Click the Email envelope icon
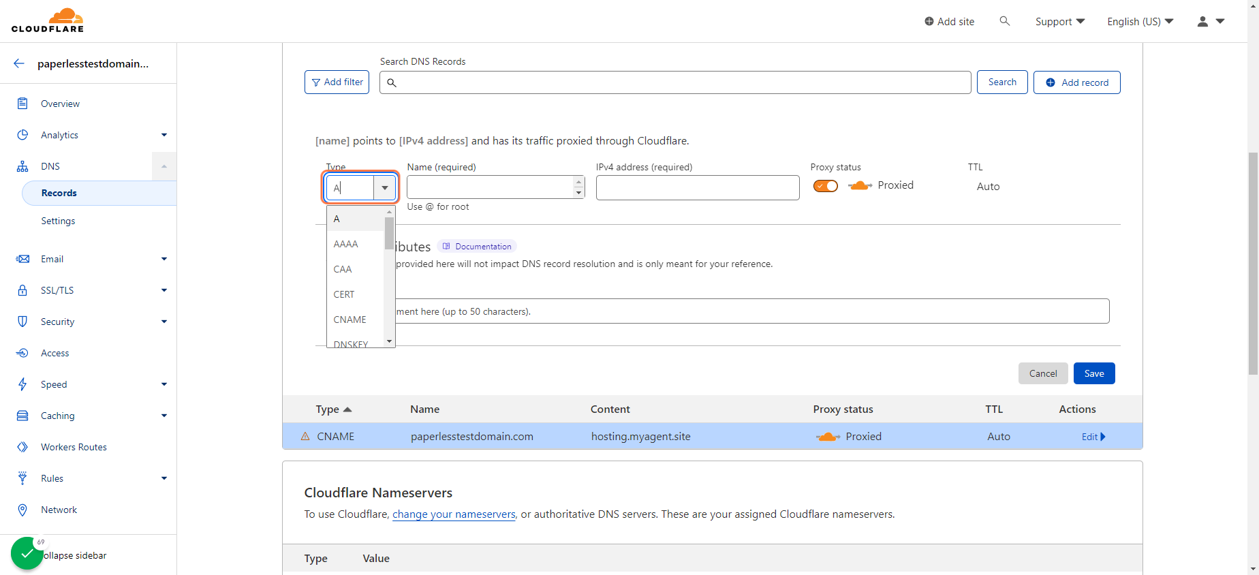Screen dimensions: 1259x575 22,259
